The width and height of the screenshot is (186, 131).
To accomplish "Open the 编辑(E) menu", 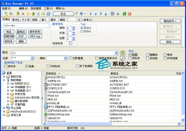I will click(23, 8).
